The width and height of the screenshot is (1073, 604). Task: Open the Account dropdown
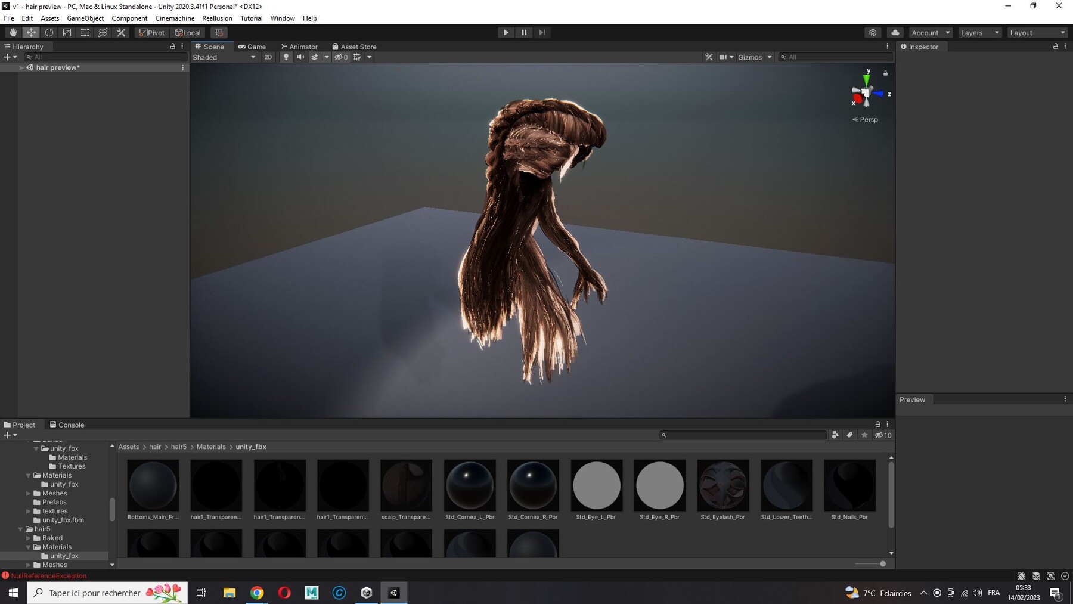coord(930,32)
